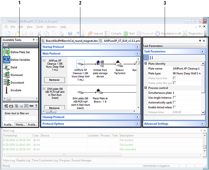Click the AMPure XP Cleanup 1 plate icon

(x=81, y=64)
